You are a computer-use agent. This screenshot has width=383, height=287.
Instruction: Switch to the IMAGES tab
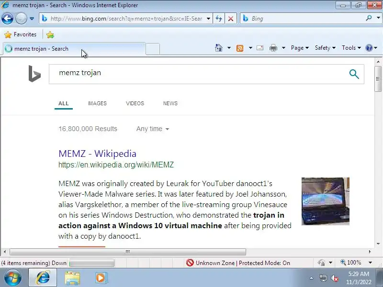pos(97,103)
